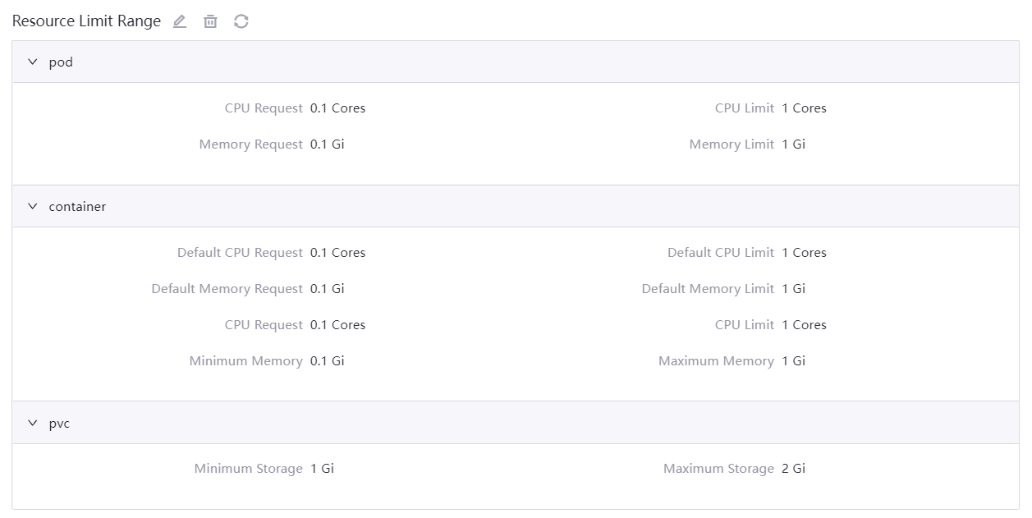Image resolution: width=1032 pixels, height=518 pixels.
Task: Collapse the pvc section
Action: click(x=32, y=423)
